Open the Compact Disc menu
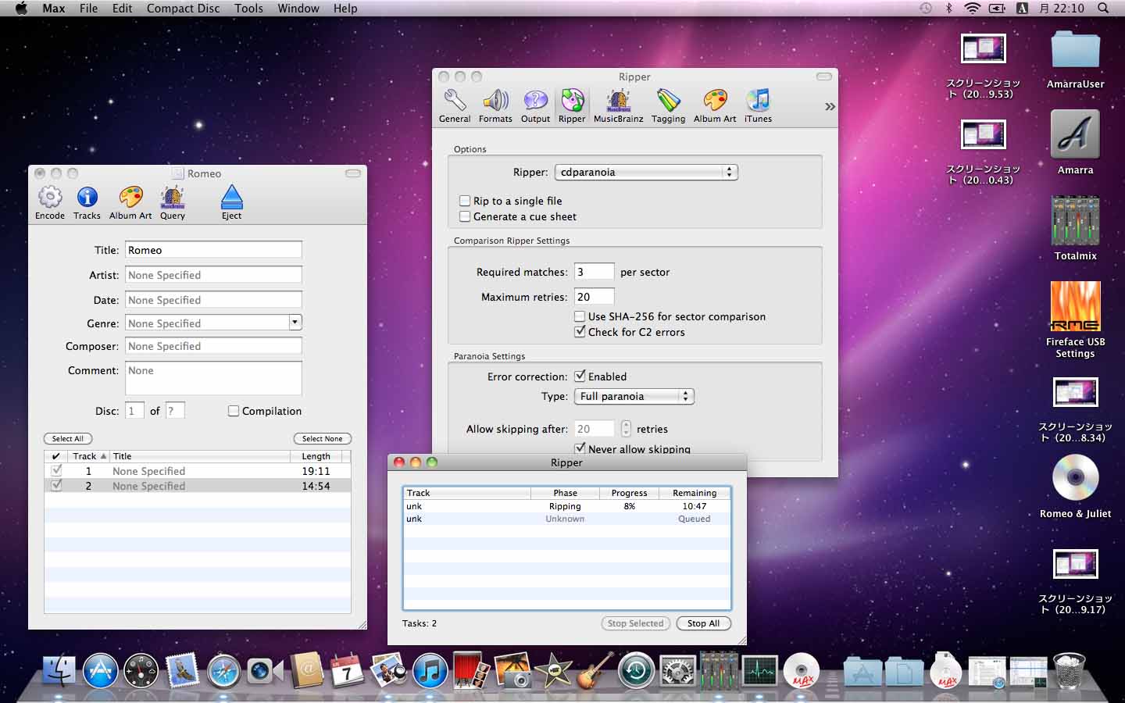 (x=183, y=9)
